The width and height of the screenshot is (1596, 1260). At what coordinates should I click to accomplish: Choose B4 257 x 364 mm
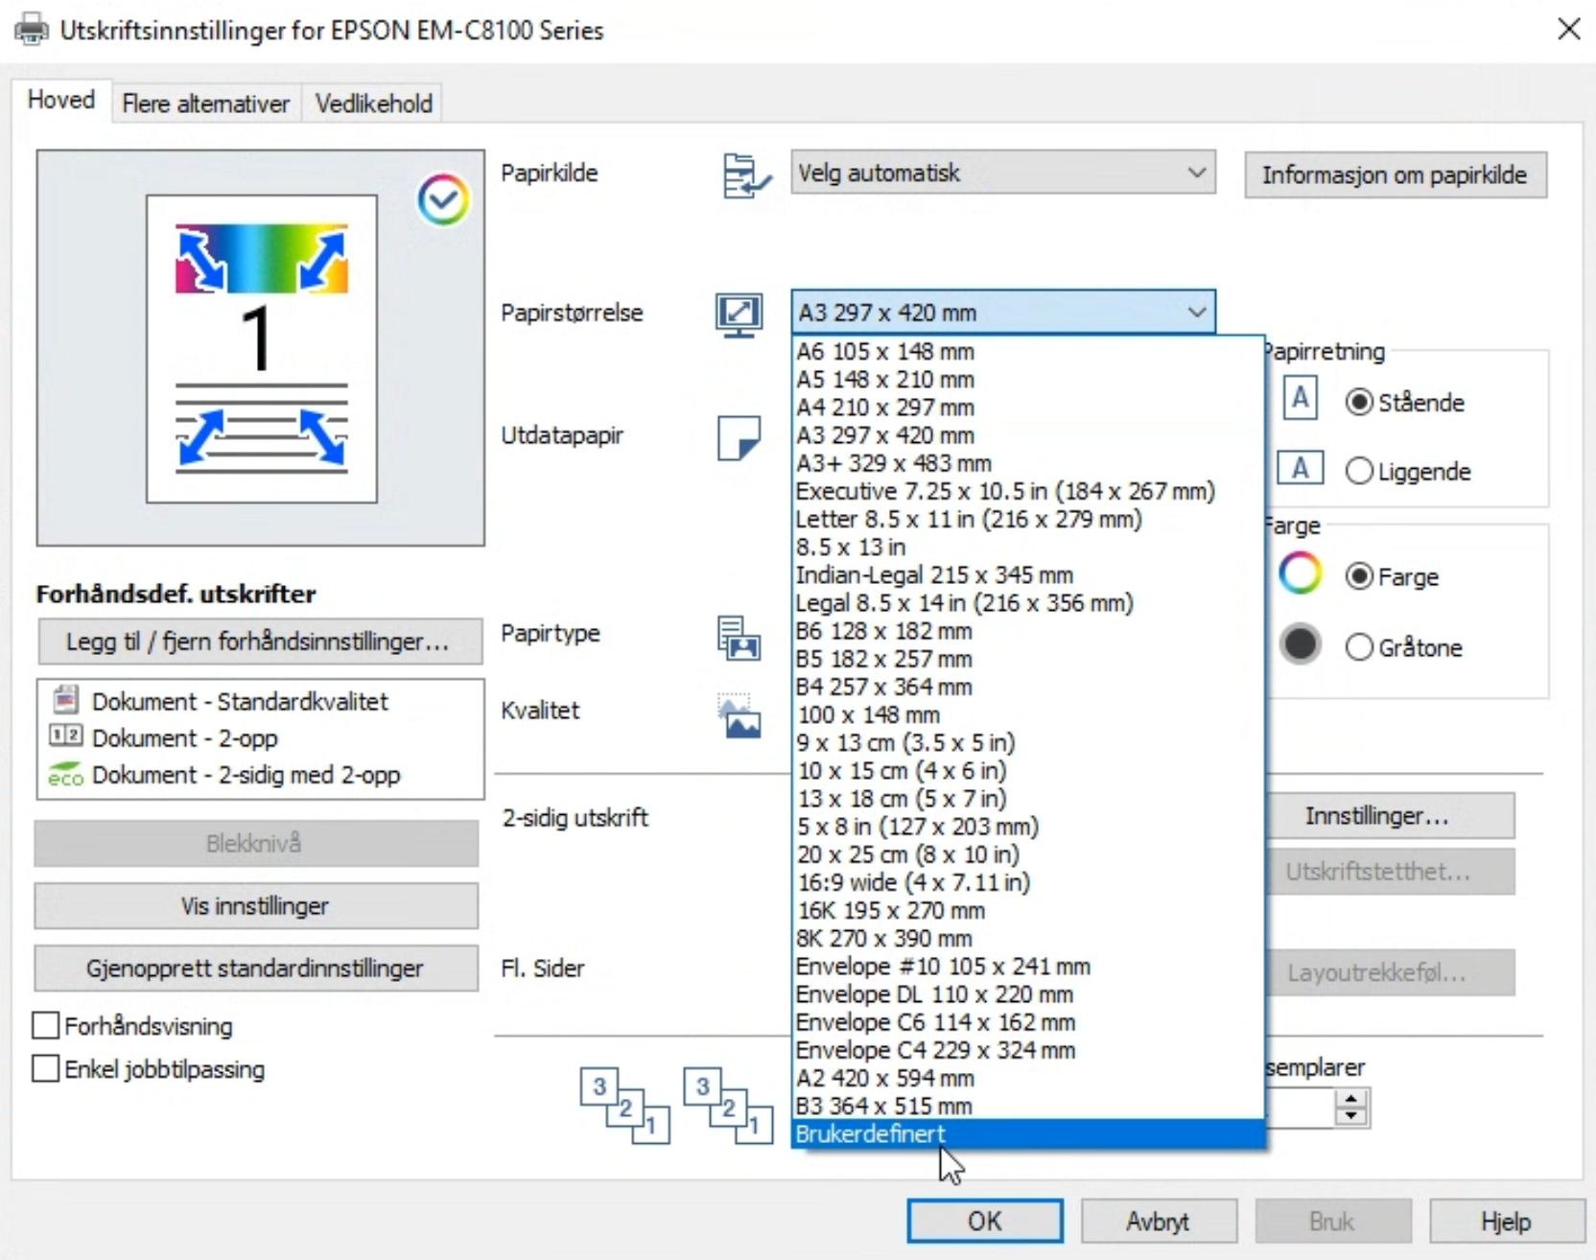point(1028,687)
